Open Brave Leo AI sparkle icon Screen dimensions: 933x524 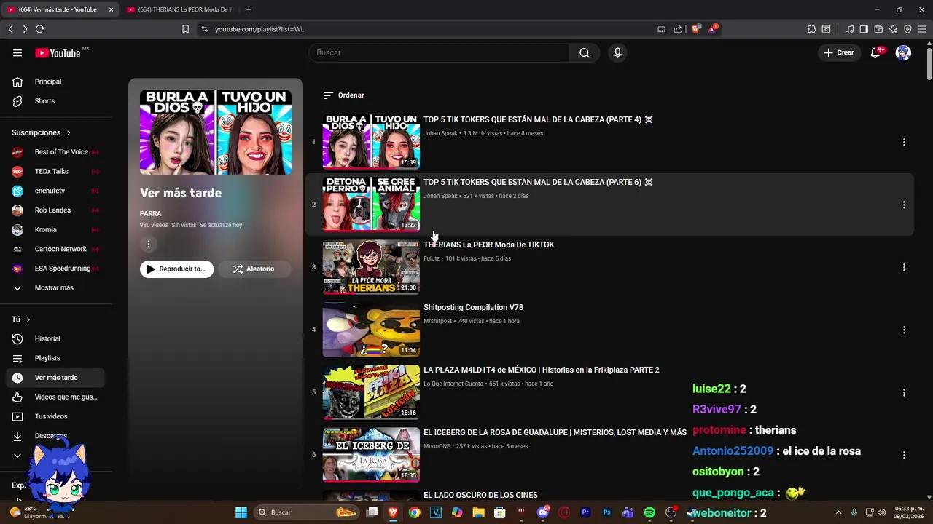[x=893, y=29]
